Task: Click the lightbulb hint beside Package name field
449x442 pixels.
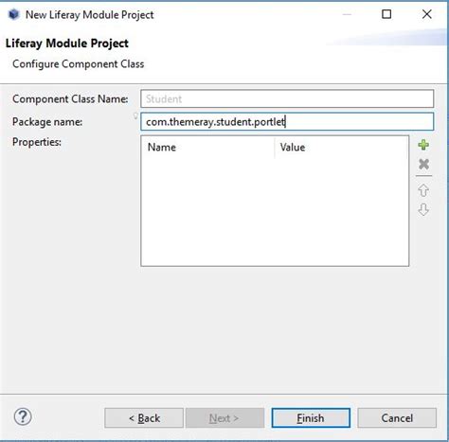Action: pos(135,116)
